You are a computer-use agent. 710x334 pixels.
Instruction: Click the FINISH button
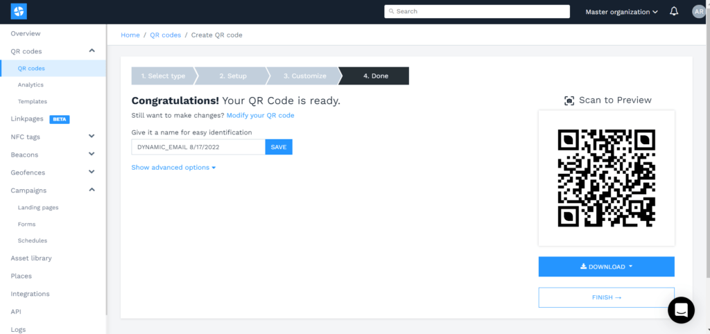[x=606, y=297]
